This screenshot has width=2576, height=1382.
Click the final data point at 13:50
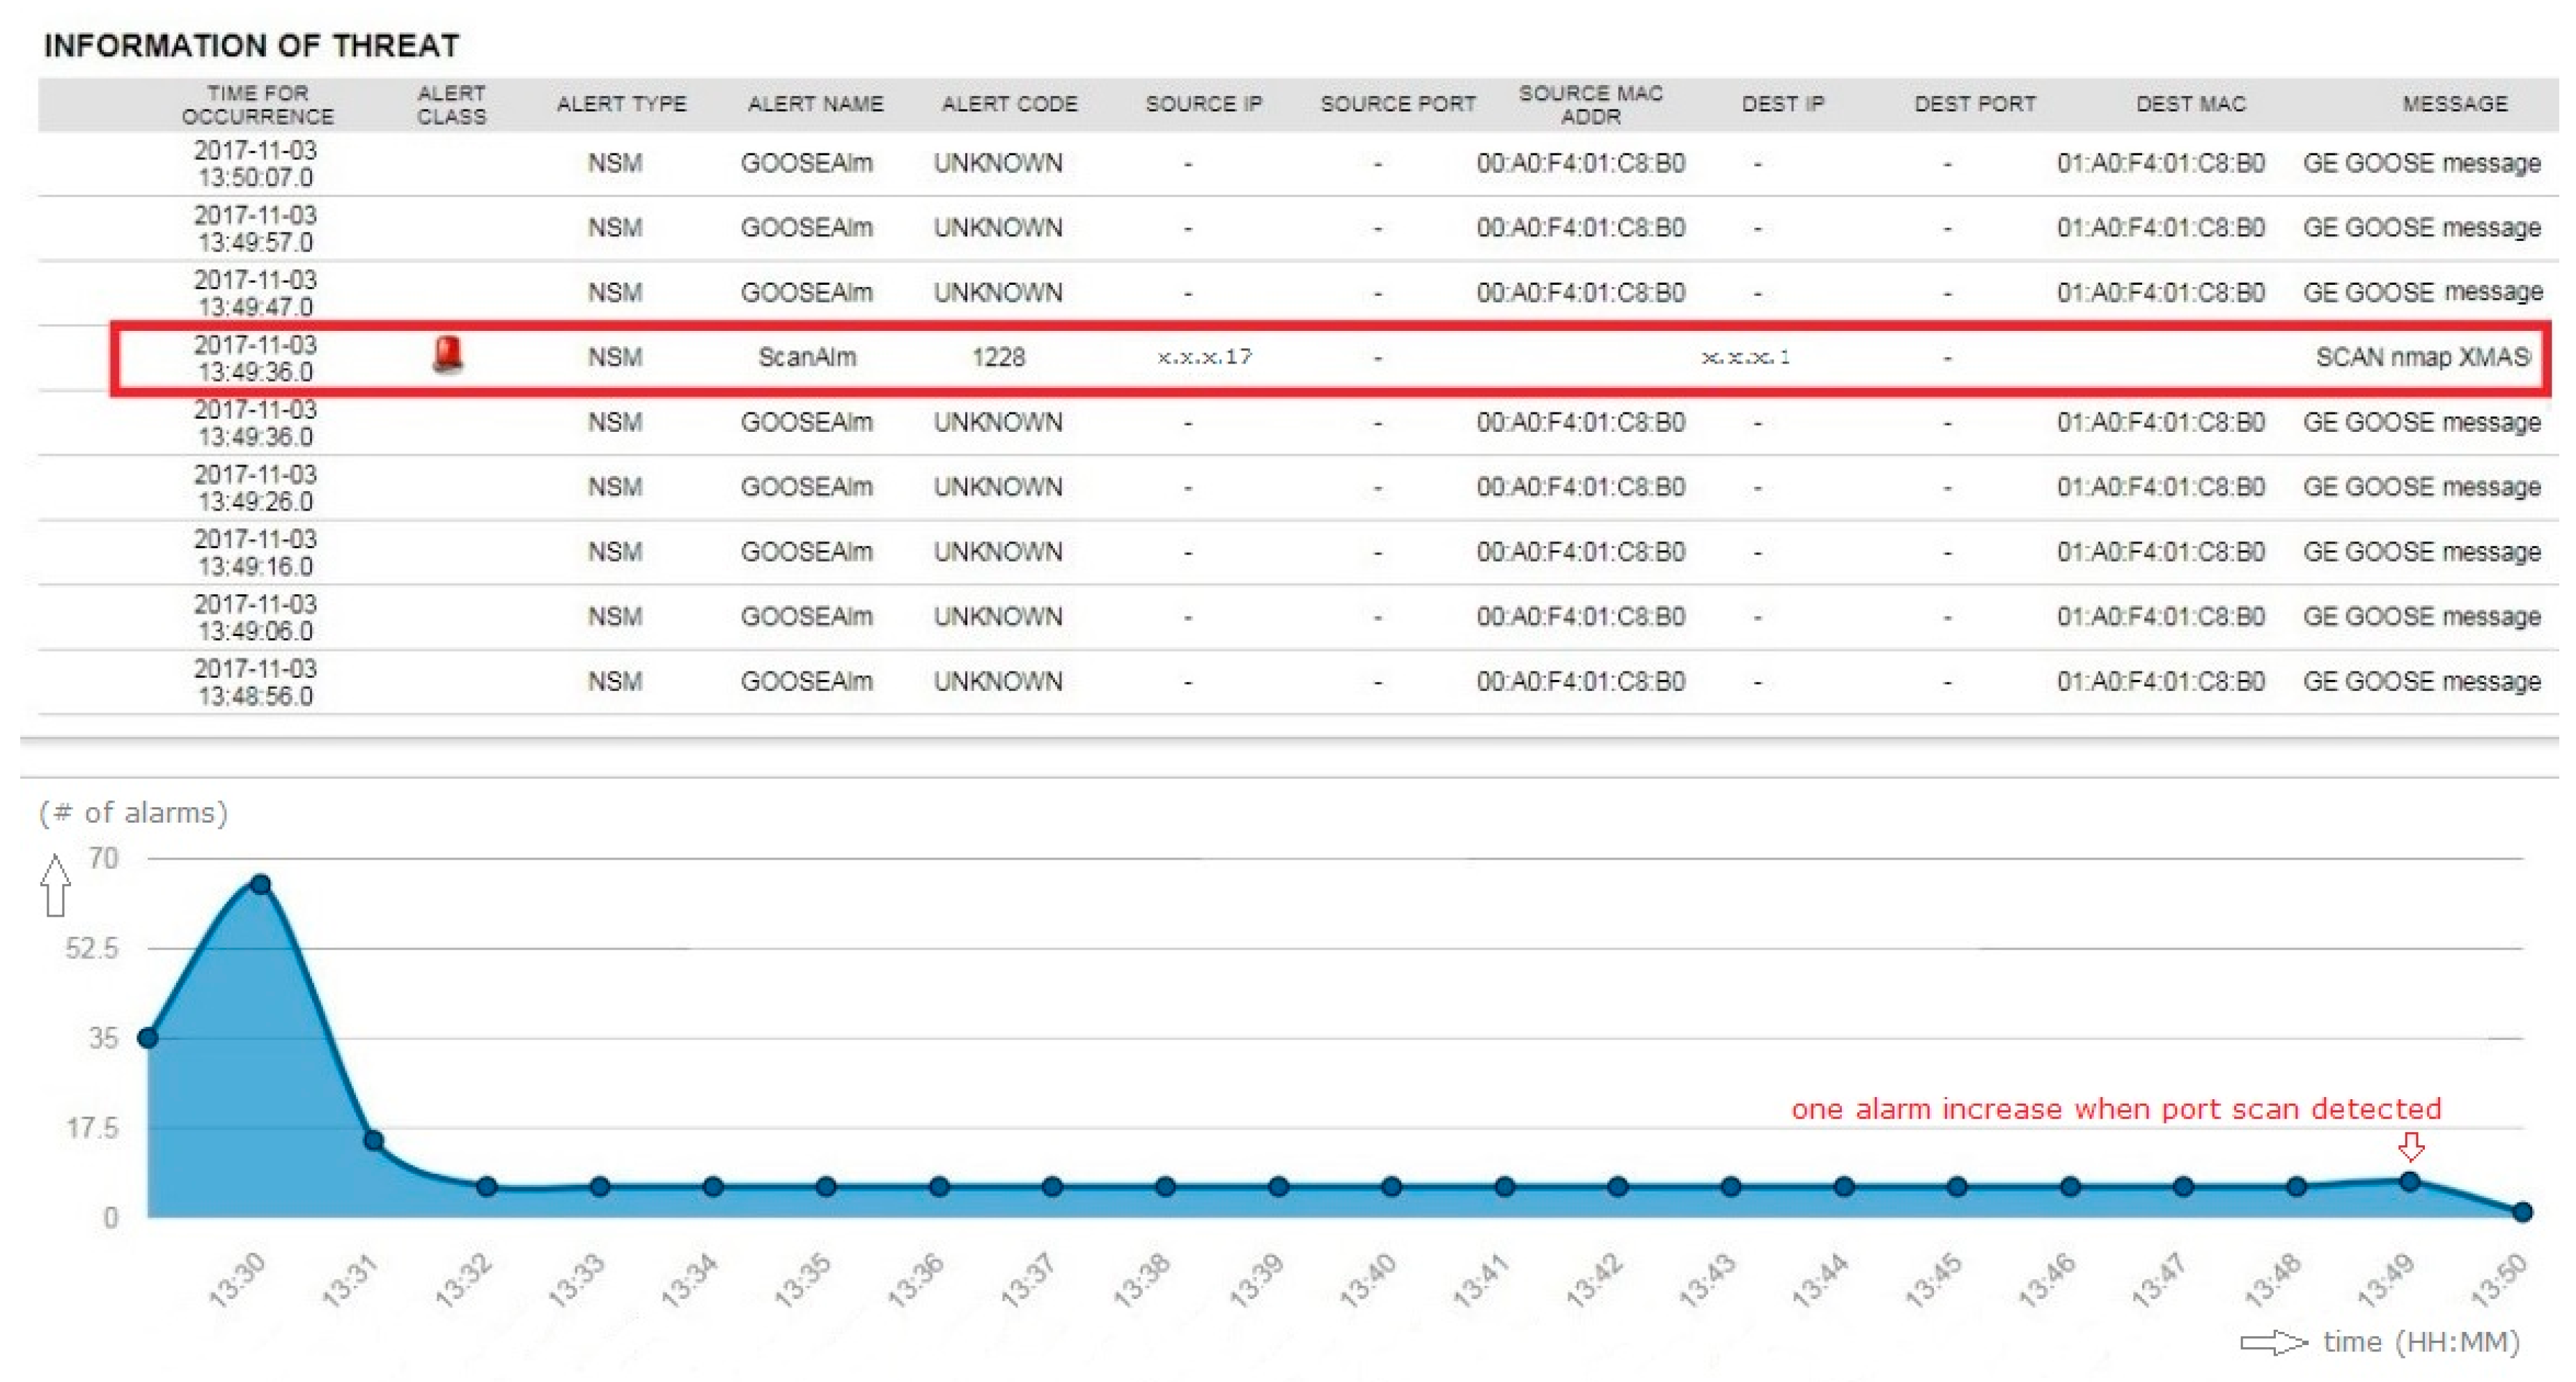[x=2522, y=1211]
